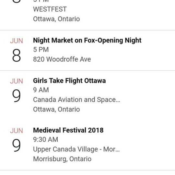The height and width of the screenshot is (175, 175).
Task: Tap Morrisburg, Ontario location text
Action: click(62, 159)
